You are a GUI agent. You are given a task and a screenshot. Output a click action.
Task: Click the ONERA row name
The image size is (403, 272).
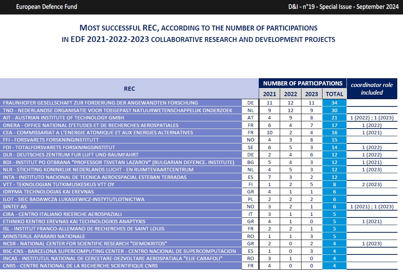pos(91,125)
